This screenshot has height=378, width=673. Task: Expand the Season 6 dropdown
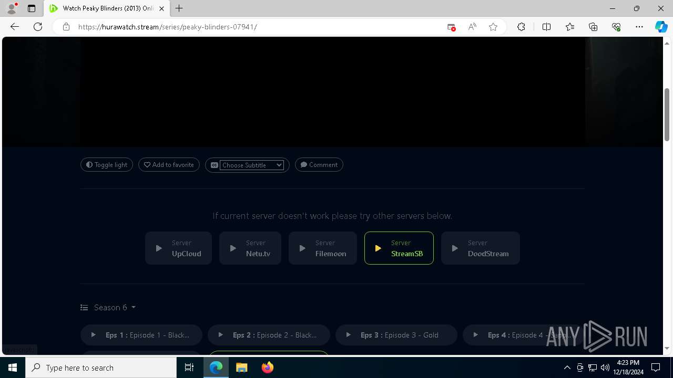108,307
